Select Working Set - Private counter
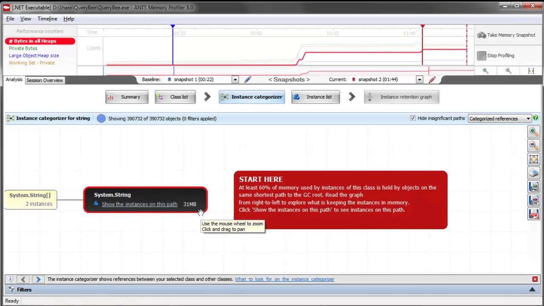This screenshot has width=544, height=306. tap(32, 63)
